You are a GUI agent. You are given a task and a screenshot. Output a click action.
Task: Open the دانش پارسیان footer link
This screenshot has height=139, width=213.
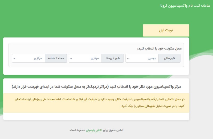(94, 130)
